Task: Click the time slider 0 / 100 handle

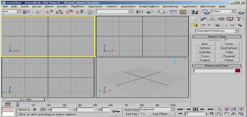Action: pyautogui.click(x=26, y=99)
